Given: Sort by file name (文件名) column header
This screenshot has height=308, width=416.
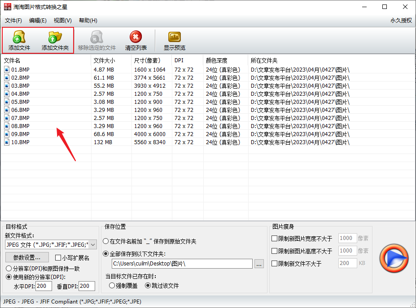Looking at the screenshot, I should click(x=46, y=60).
